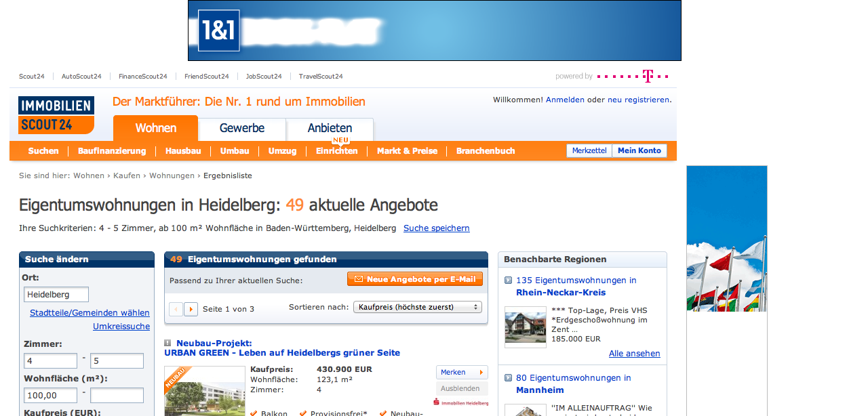Click arrow icon beside Mannheim listings
This screenshot has height=416, width=868.
[x=509, y=378]
